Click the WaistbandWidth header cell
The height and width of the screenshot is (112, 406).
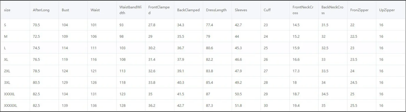(x=131, y=10)
